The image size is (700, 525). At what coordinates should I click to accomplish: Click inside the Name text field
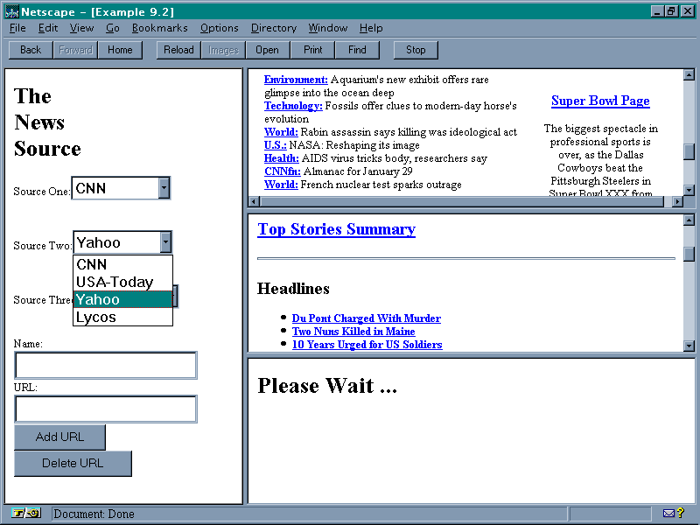point(105,365)
